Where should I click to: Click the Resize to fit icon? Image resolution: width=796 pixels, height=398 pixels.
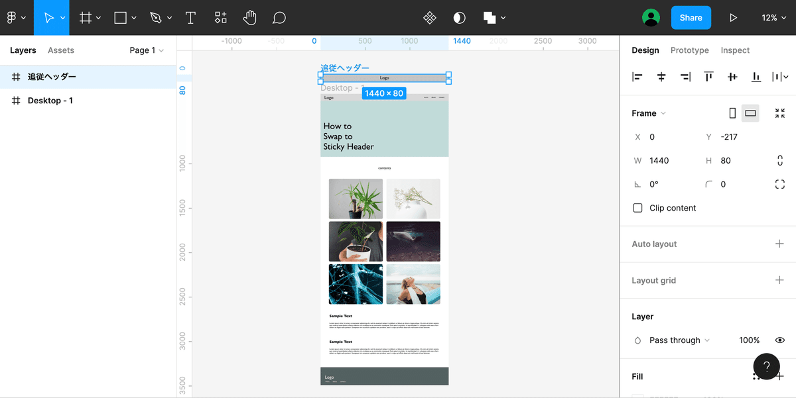[x=780, y=113]
